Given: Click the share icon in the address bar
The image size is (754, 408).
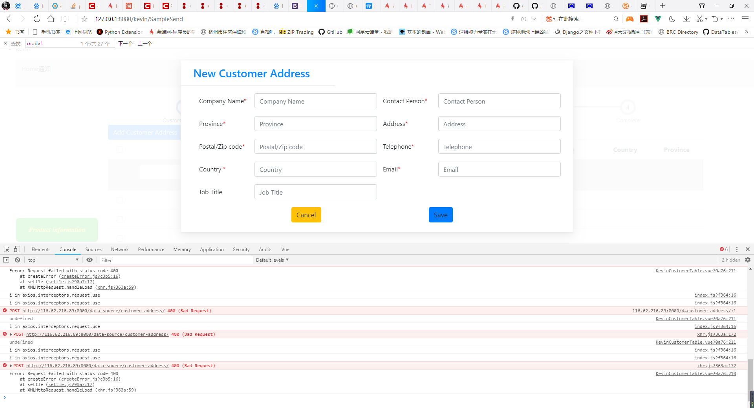Looking at the screenshot, I should tap(523, 19).
